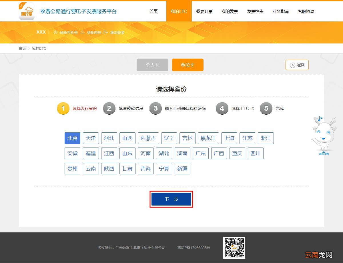The height and width of the screenshot is (263, 343).
Task: Choose 江苏 from province list
Action: [247, 138]
